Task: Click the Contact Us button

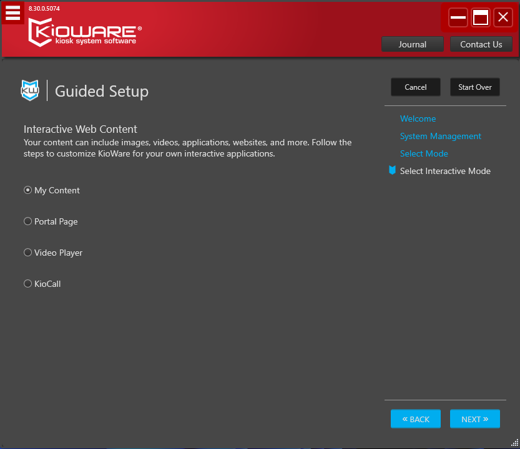Action: 481,44
